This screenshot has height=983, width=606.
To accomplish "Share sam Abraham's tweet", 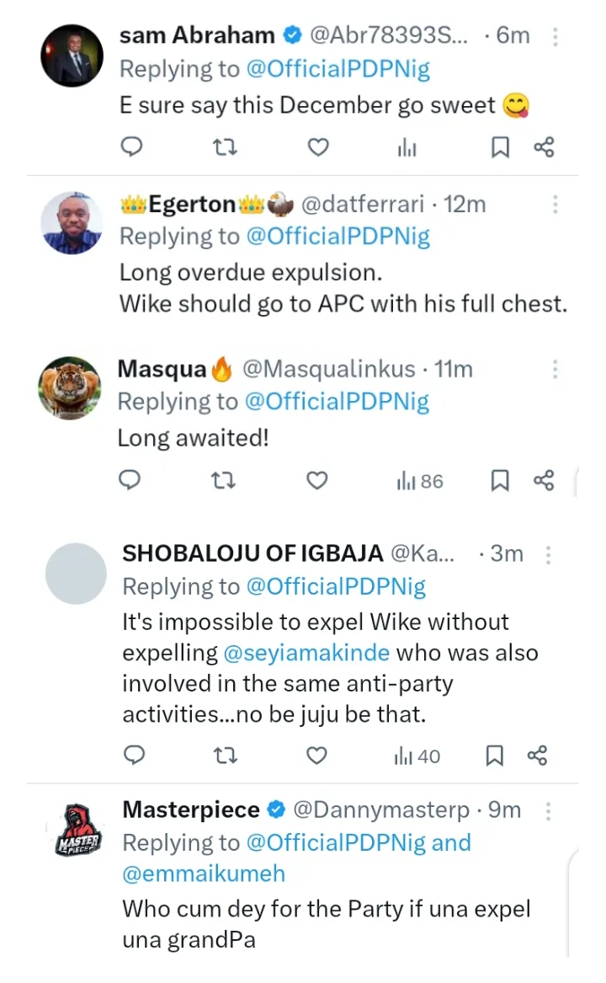I will coord(544,148).
